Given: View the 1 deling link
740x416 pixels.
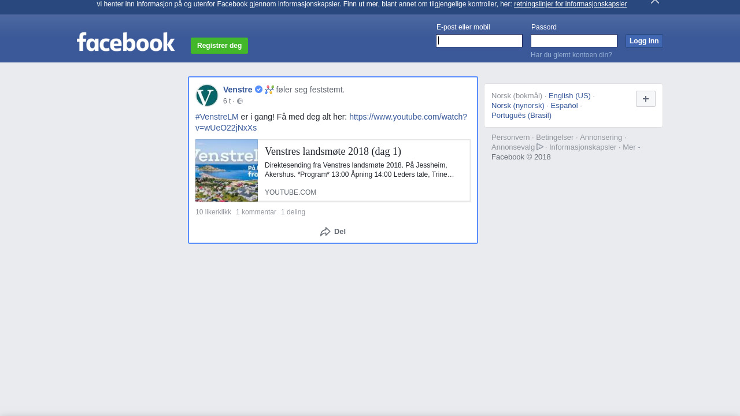Looking at the screenshot, I should click(x=293, y=212).
